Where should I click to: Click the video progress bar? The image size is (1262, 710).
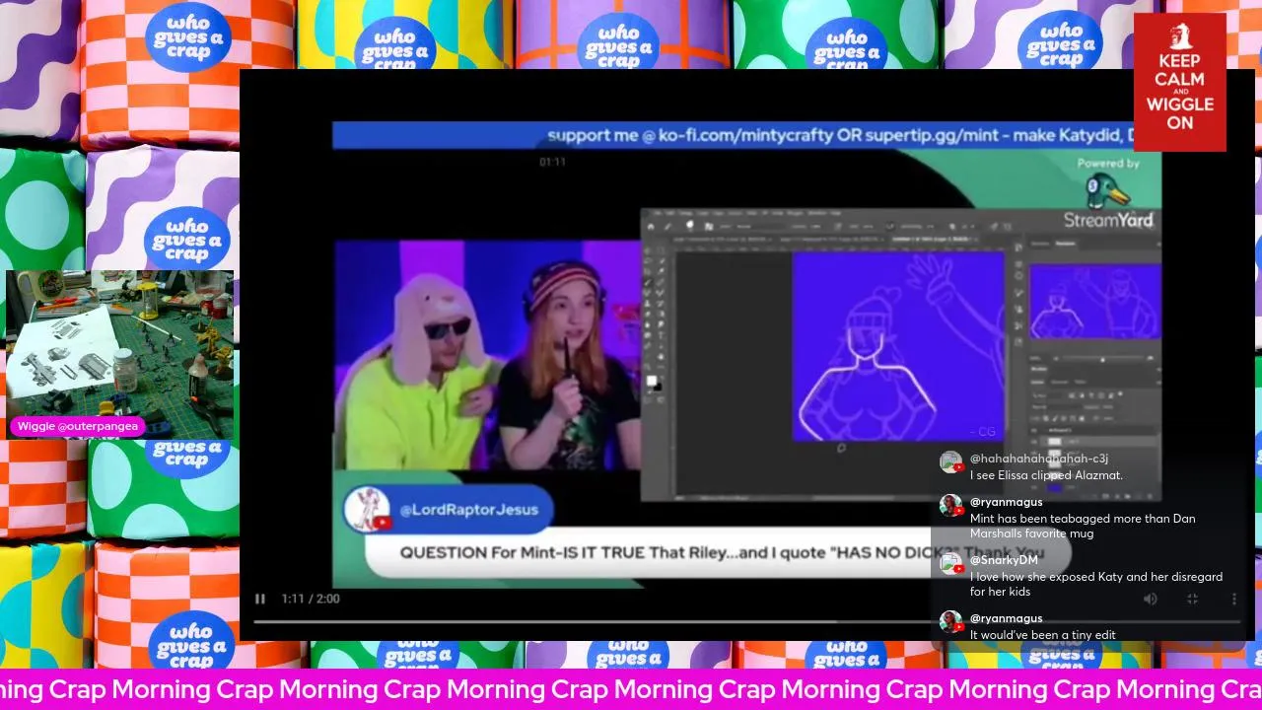point(746,621)
